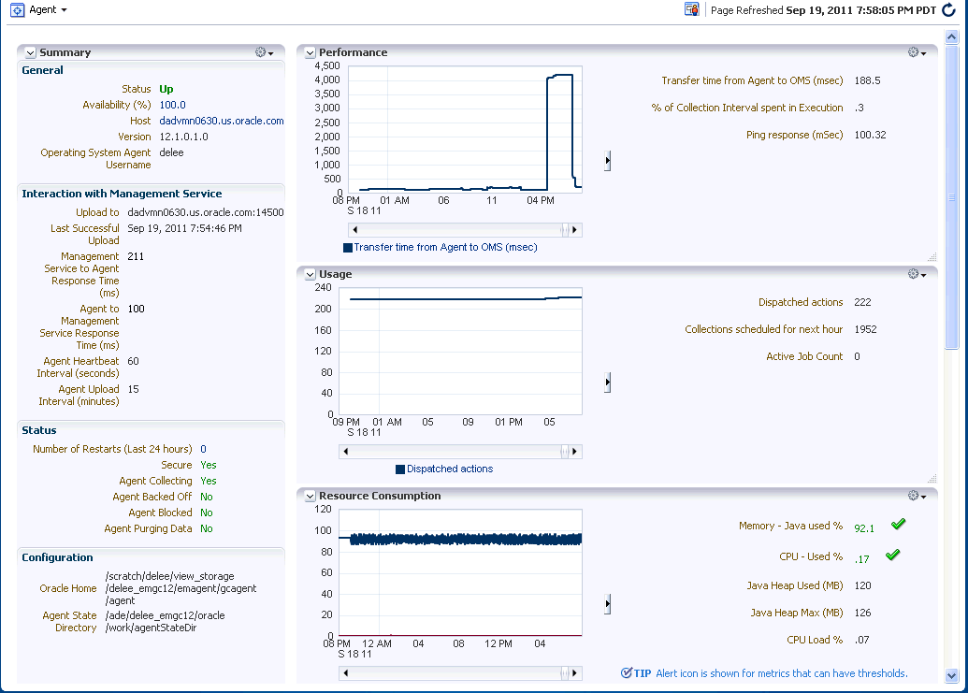Click the Java Heap Max 126 value
The image size is (968, 693).
(x=862, y=613)
